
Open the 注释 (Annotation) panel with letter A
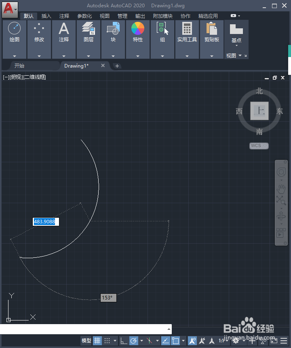tap(64, 39)
